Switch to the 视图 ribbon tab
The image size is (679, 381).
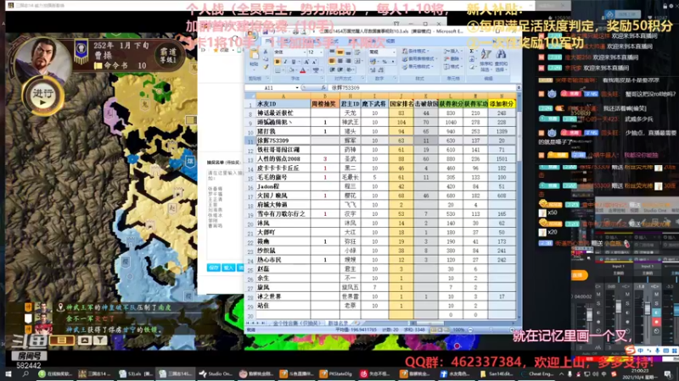[390, 41]
